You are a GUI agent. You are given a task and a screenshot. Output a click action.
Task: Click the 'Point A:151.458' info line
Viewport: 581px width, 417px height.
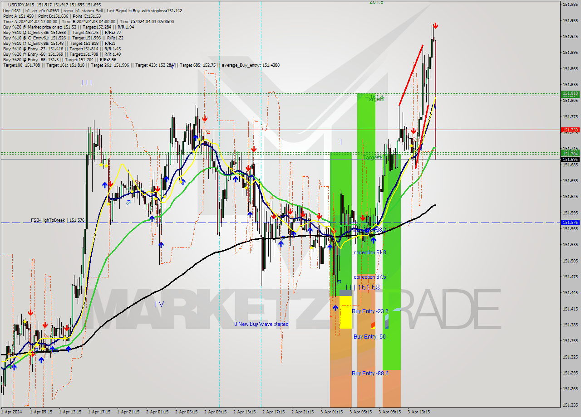click(x=18, y=16)
